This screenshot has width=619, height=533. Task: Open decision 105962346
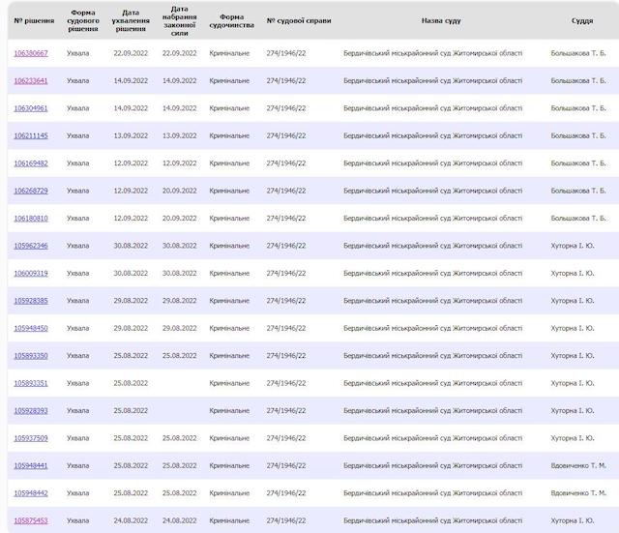[30, 246]
